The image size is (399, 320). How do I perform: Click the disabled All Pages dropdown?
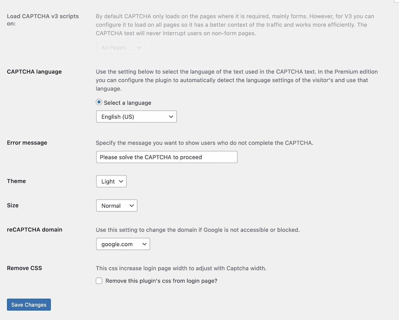click(120, 48)
